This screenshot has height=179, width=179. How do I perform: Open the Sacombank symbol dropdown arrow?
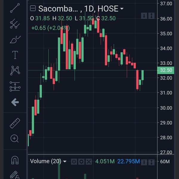click(122, 9)
